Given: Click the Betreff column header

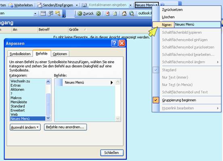Looking at the screenshot, I should pos(53,30).
